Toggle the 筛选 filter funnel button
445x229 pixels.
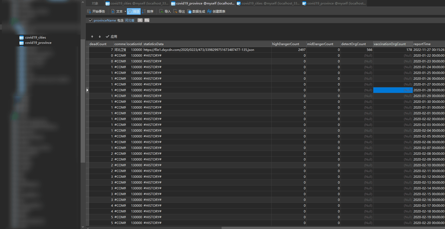coord(134,12)
